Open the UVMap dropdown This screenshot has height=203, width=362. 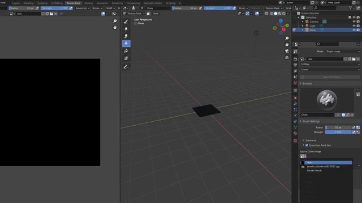(330, 64)
